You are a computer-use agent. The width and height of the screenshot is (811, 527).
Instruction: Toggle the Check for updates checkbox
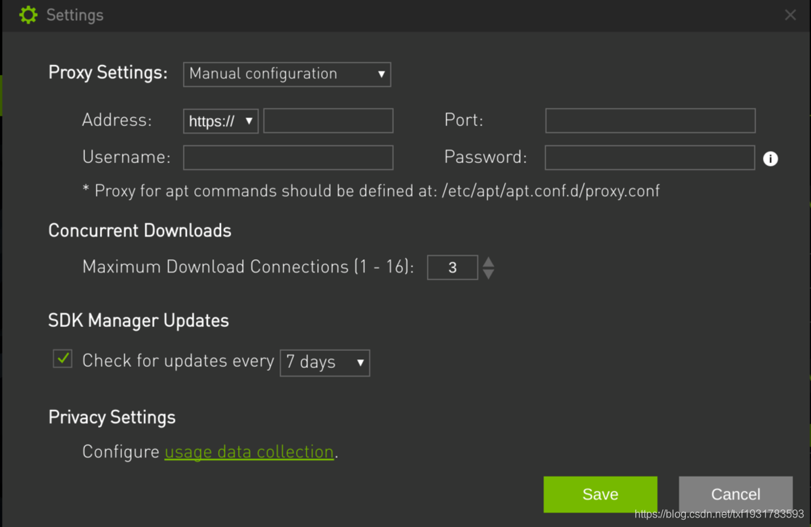coord(63,359)
